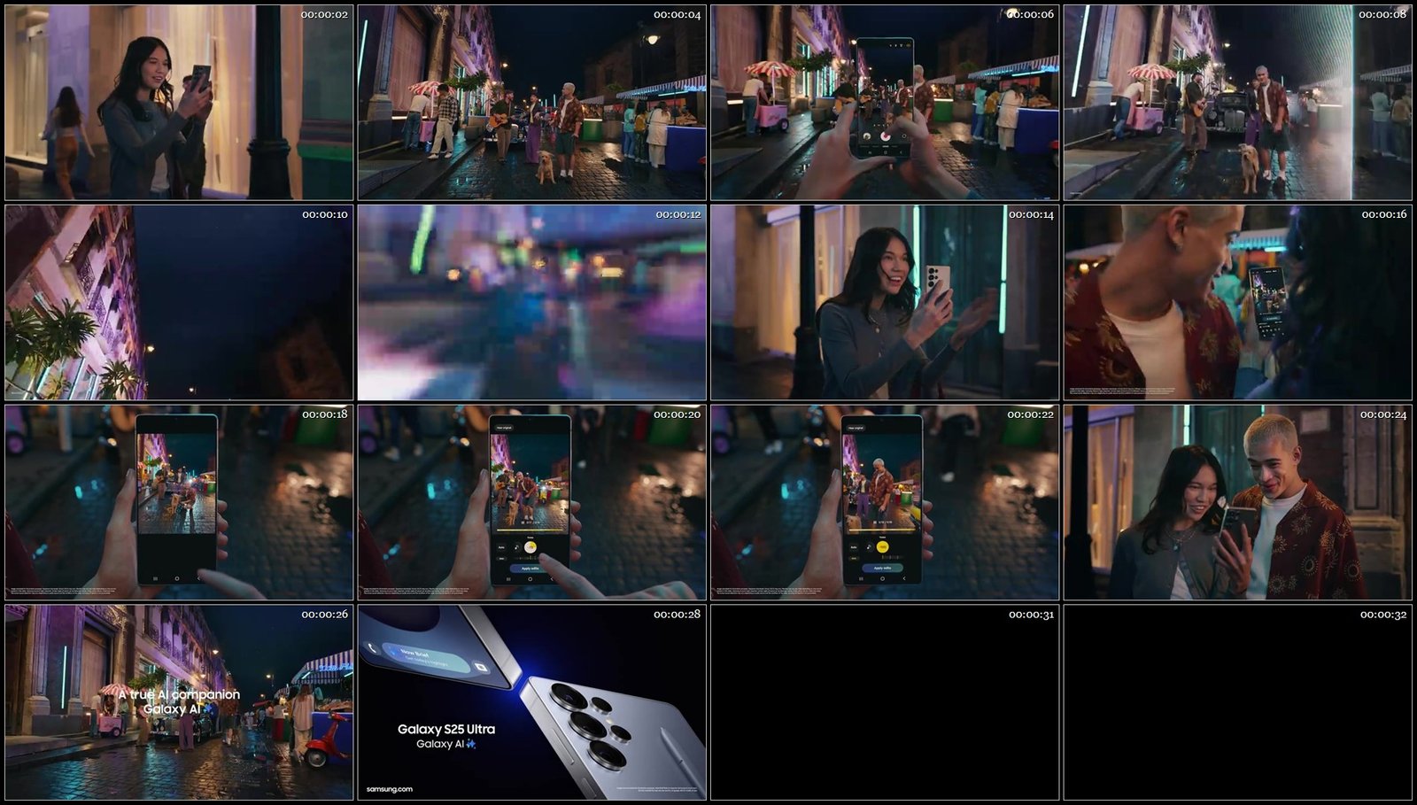Click the 00:00:26 timestamp label

tap(324, 614)
